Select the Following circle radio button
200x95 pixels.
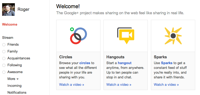4,65
